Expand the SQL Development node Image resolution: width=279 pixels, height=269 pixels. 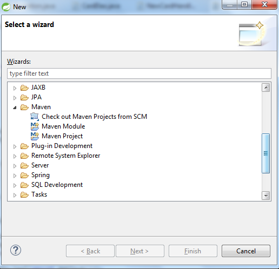15,185
